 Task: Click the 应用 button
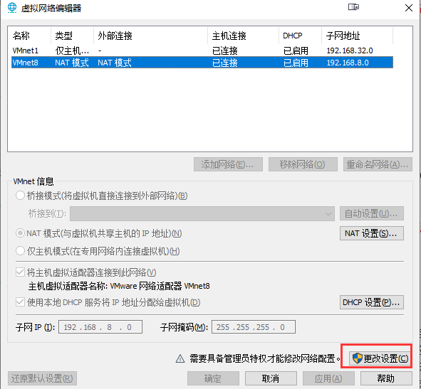coord(328,378)
